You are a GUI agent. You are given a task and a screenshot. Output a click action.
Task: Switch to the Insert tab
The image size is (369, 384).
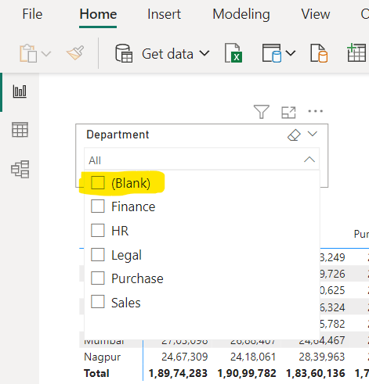point(164,14)
